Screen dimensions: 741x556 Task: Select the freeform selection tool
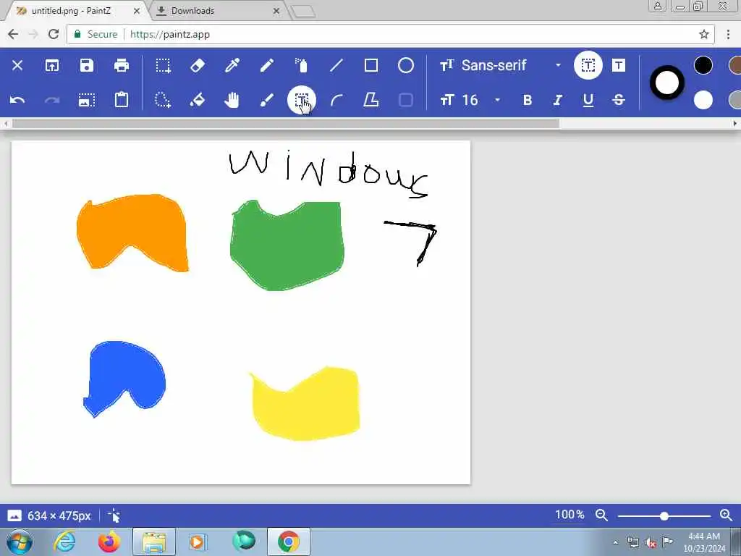pos(163,100)
